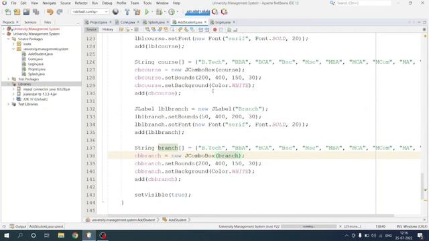Open the Tools menu
Image resolution: width=429 pixels, height=241 pixels.
tap(147, 3)
